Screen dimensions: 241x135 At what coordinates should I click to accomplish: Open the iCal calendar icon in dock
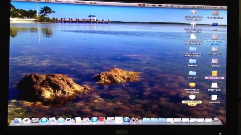(86, 120)
